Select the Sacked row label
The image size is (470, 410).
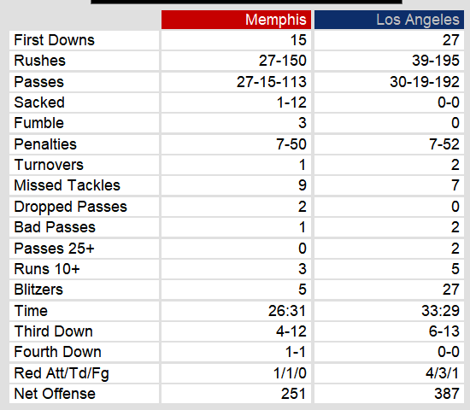(x=39, y=102)
